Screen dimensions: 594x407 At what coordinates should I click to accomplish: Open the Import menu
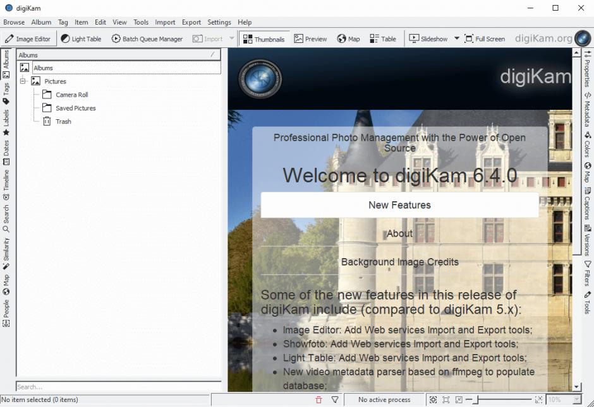(x=165, y=22)
